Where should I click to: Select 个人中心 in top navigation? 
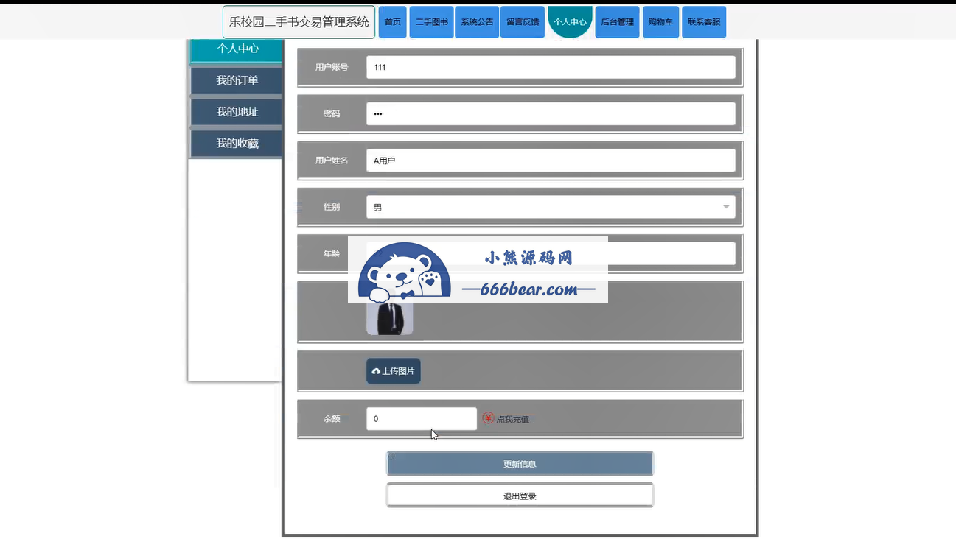point(570,22)
